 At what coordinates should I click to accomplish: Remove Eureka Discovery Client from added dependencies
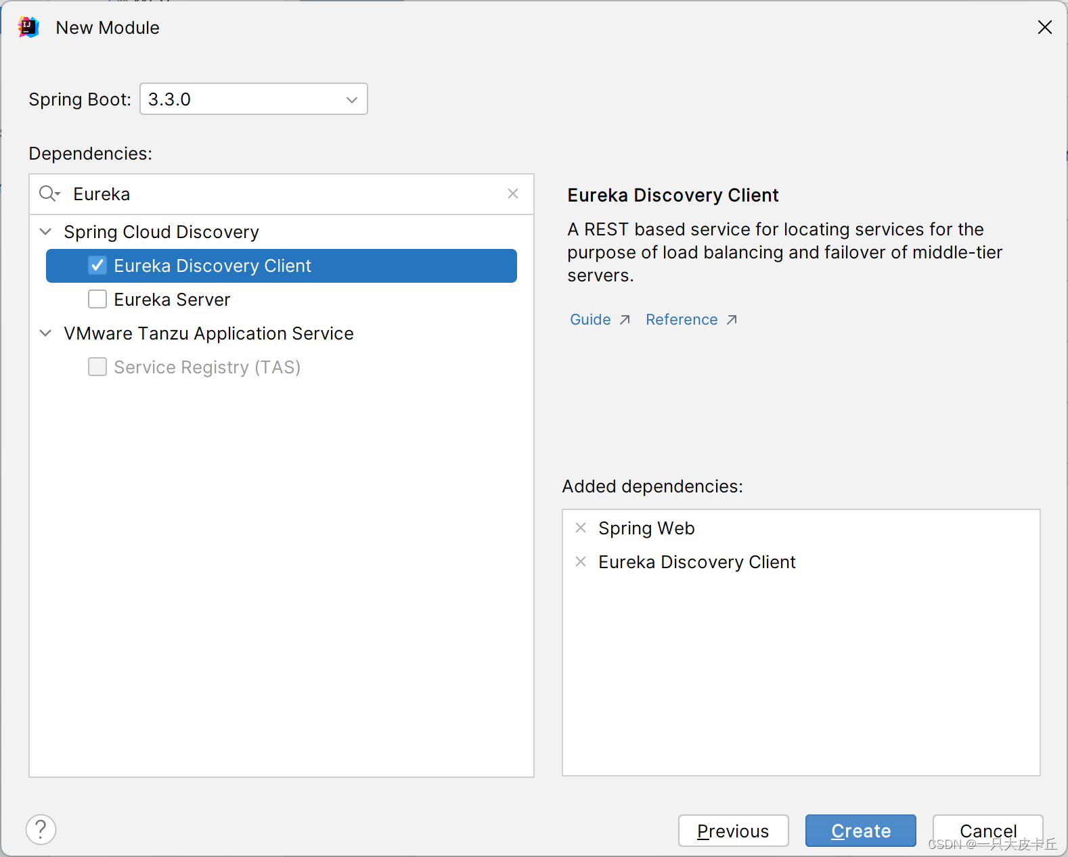pos(581,561)
